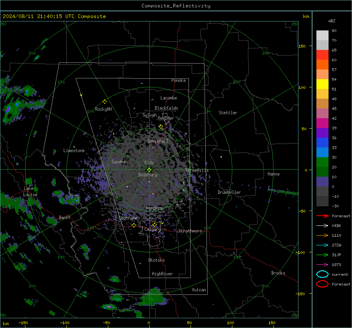The height and width of the screenshot is (328, 352).
Task: Click the ThreeHills label
Action: (197, 170)
